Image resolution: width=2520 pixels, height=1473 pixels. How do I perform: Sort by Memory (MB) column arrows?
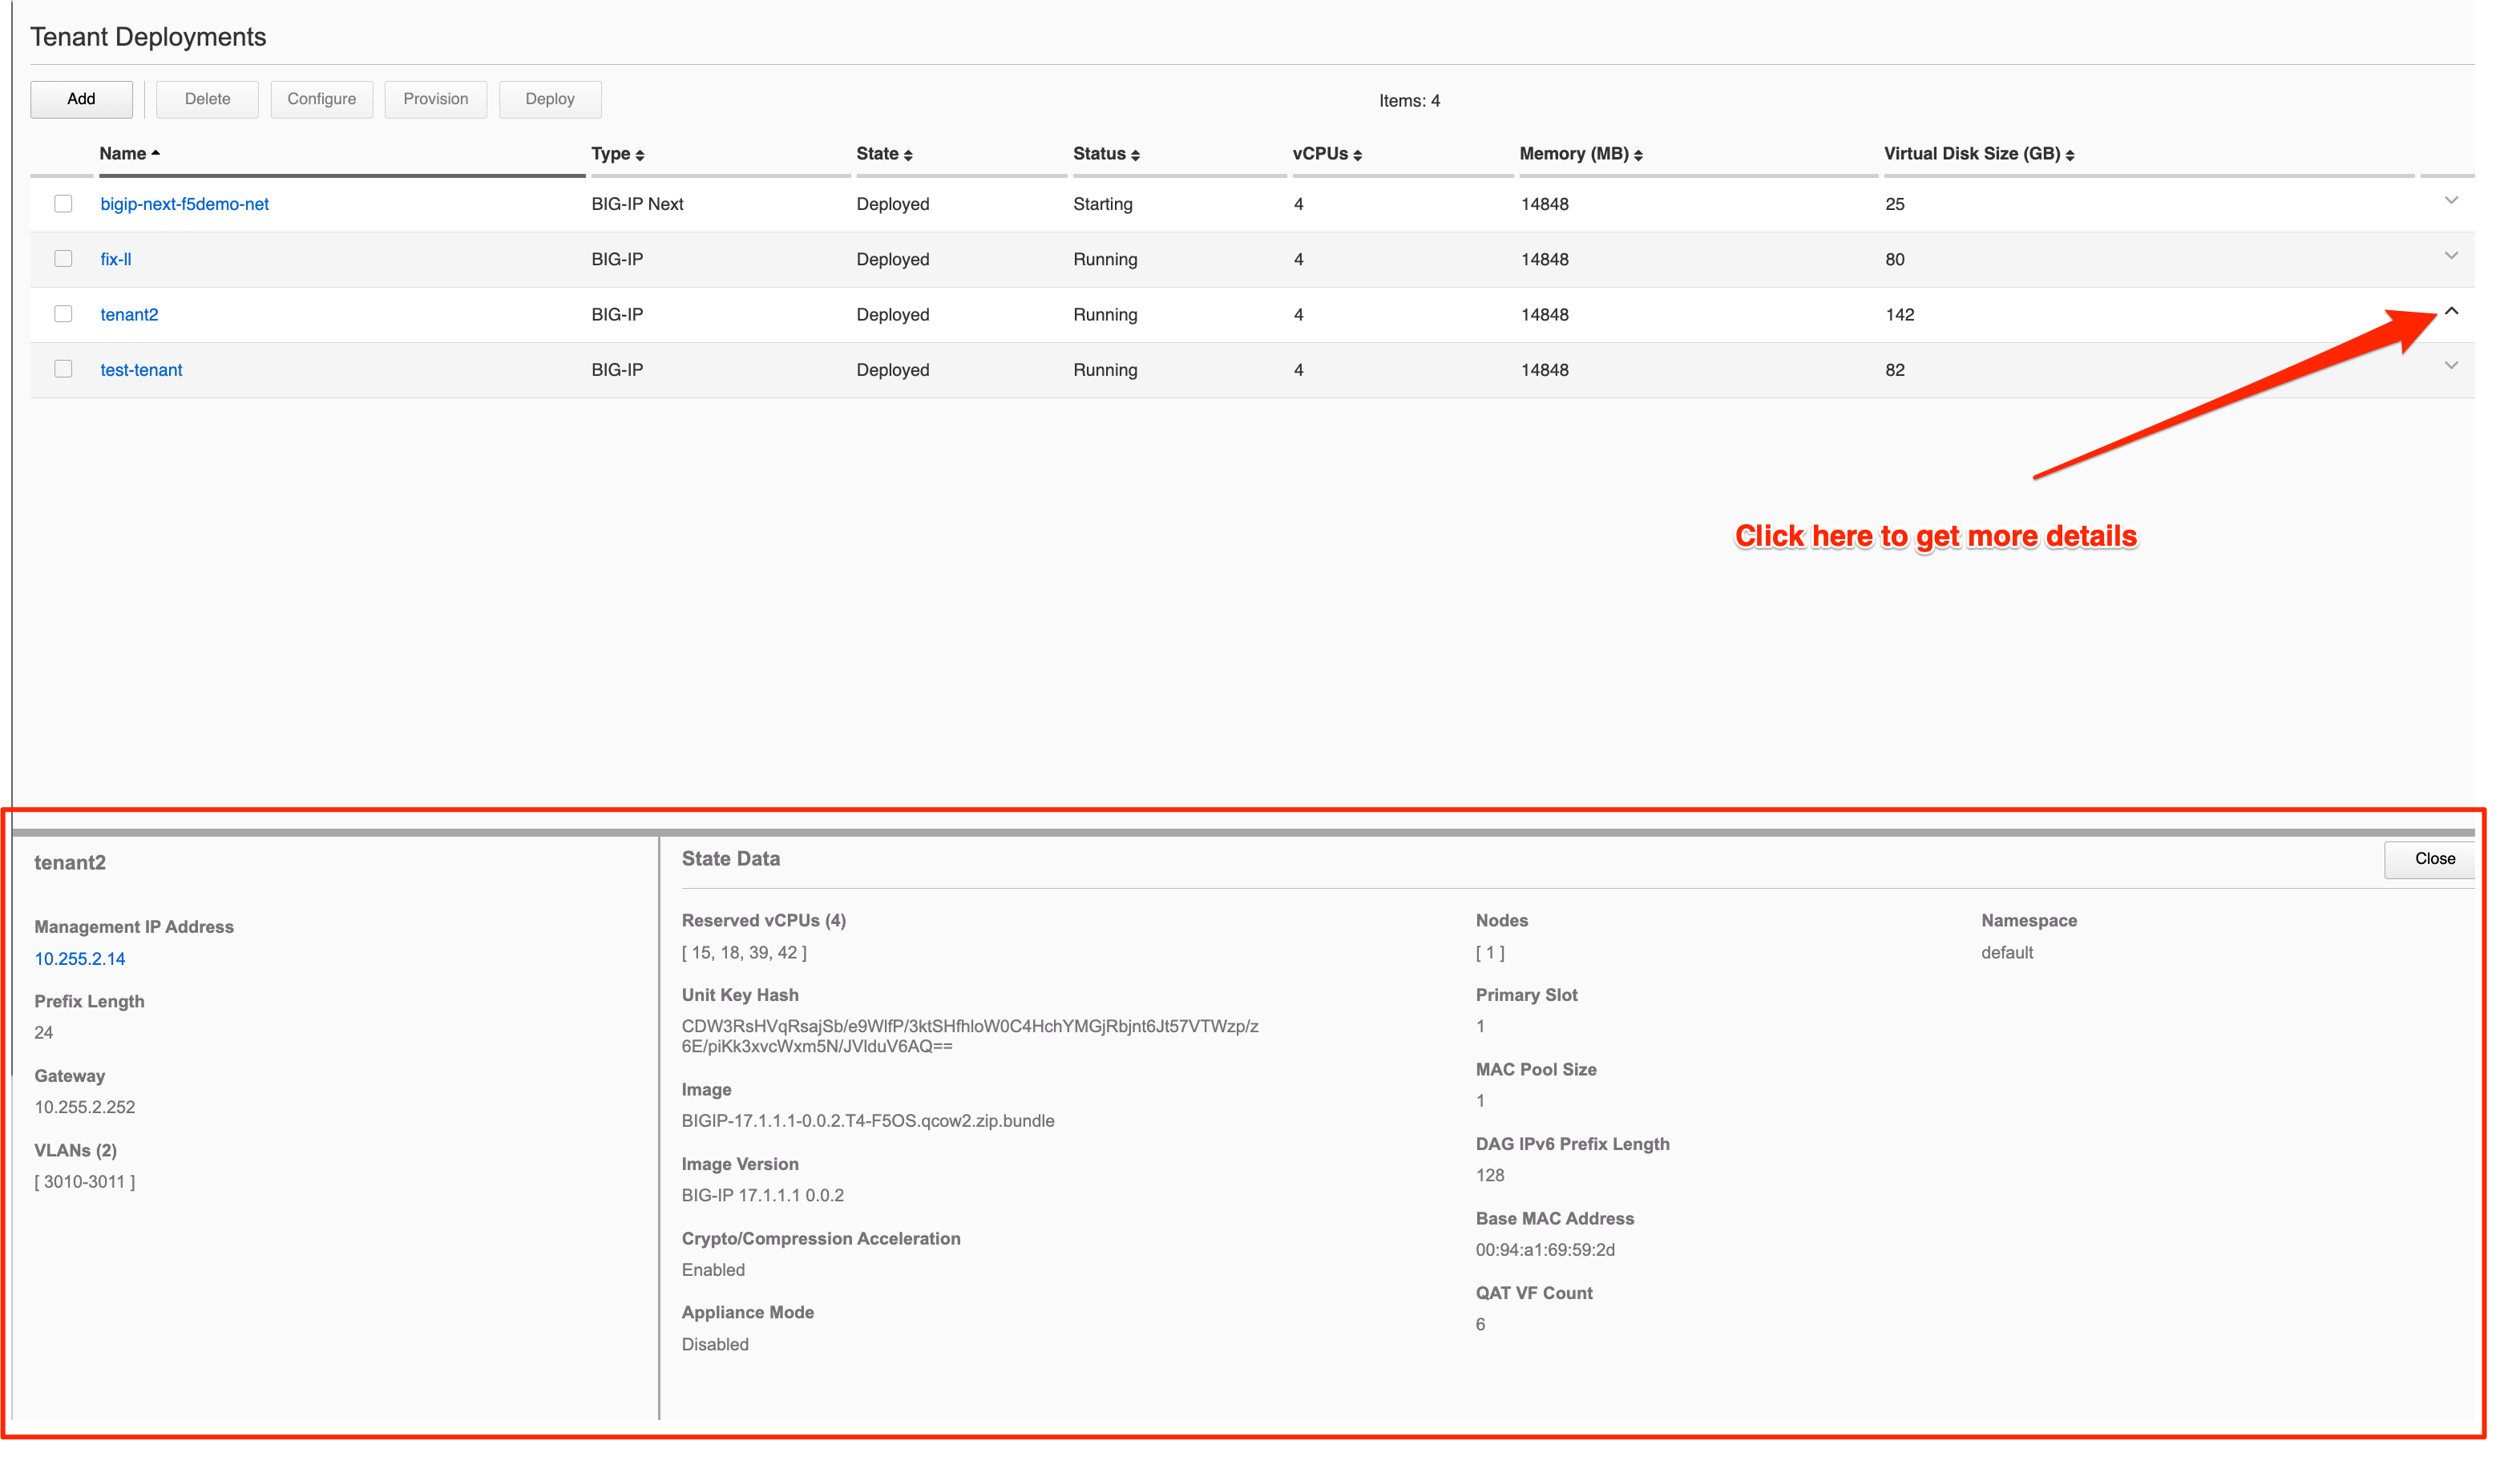pyautogui.click(x=1640, y=155)
